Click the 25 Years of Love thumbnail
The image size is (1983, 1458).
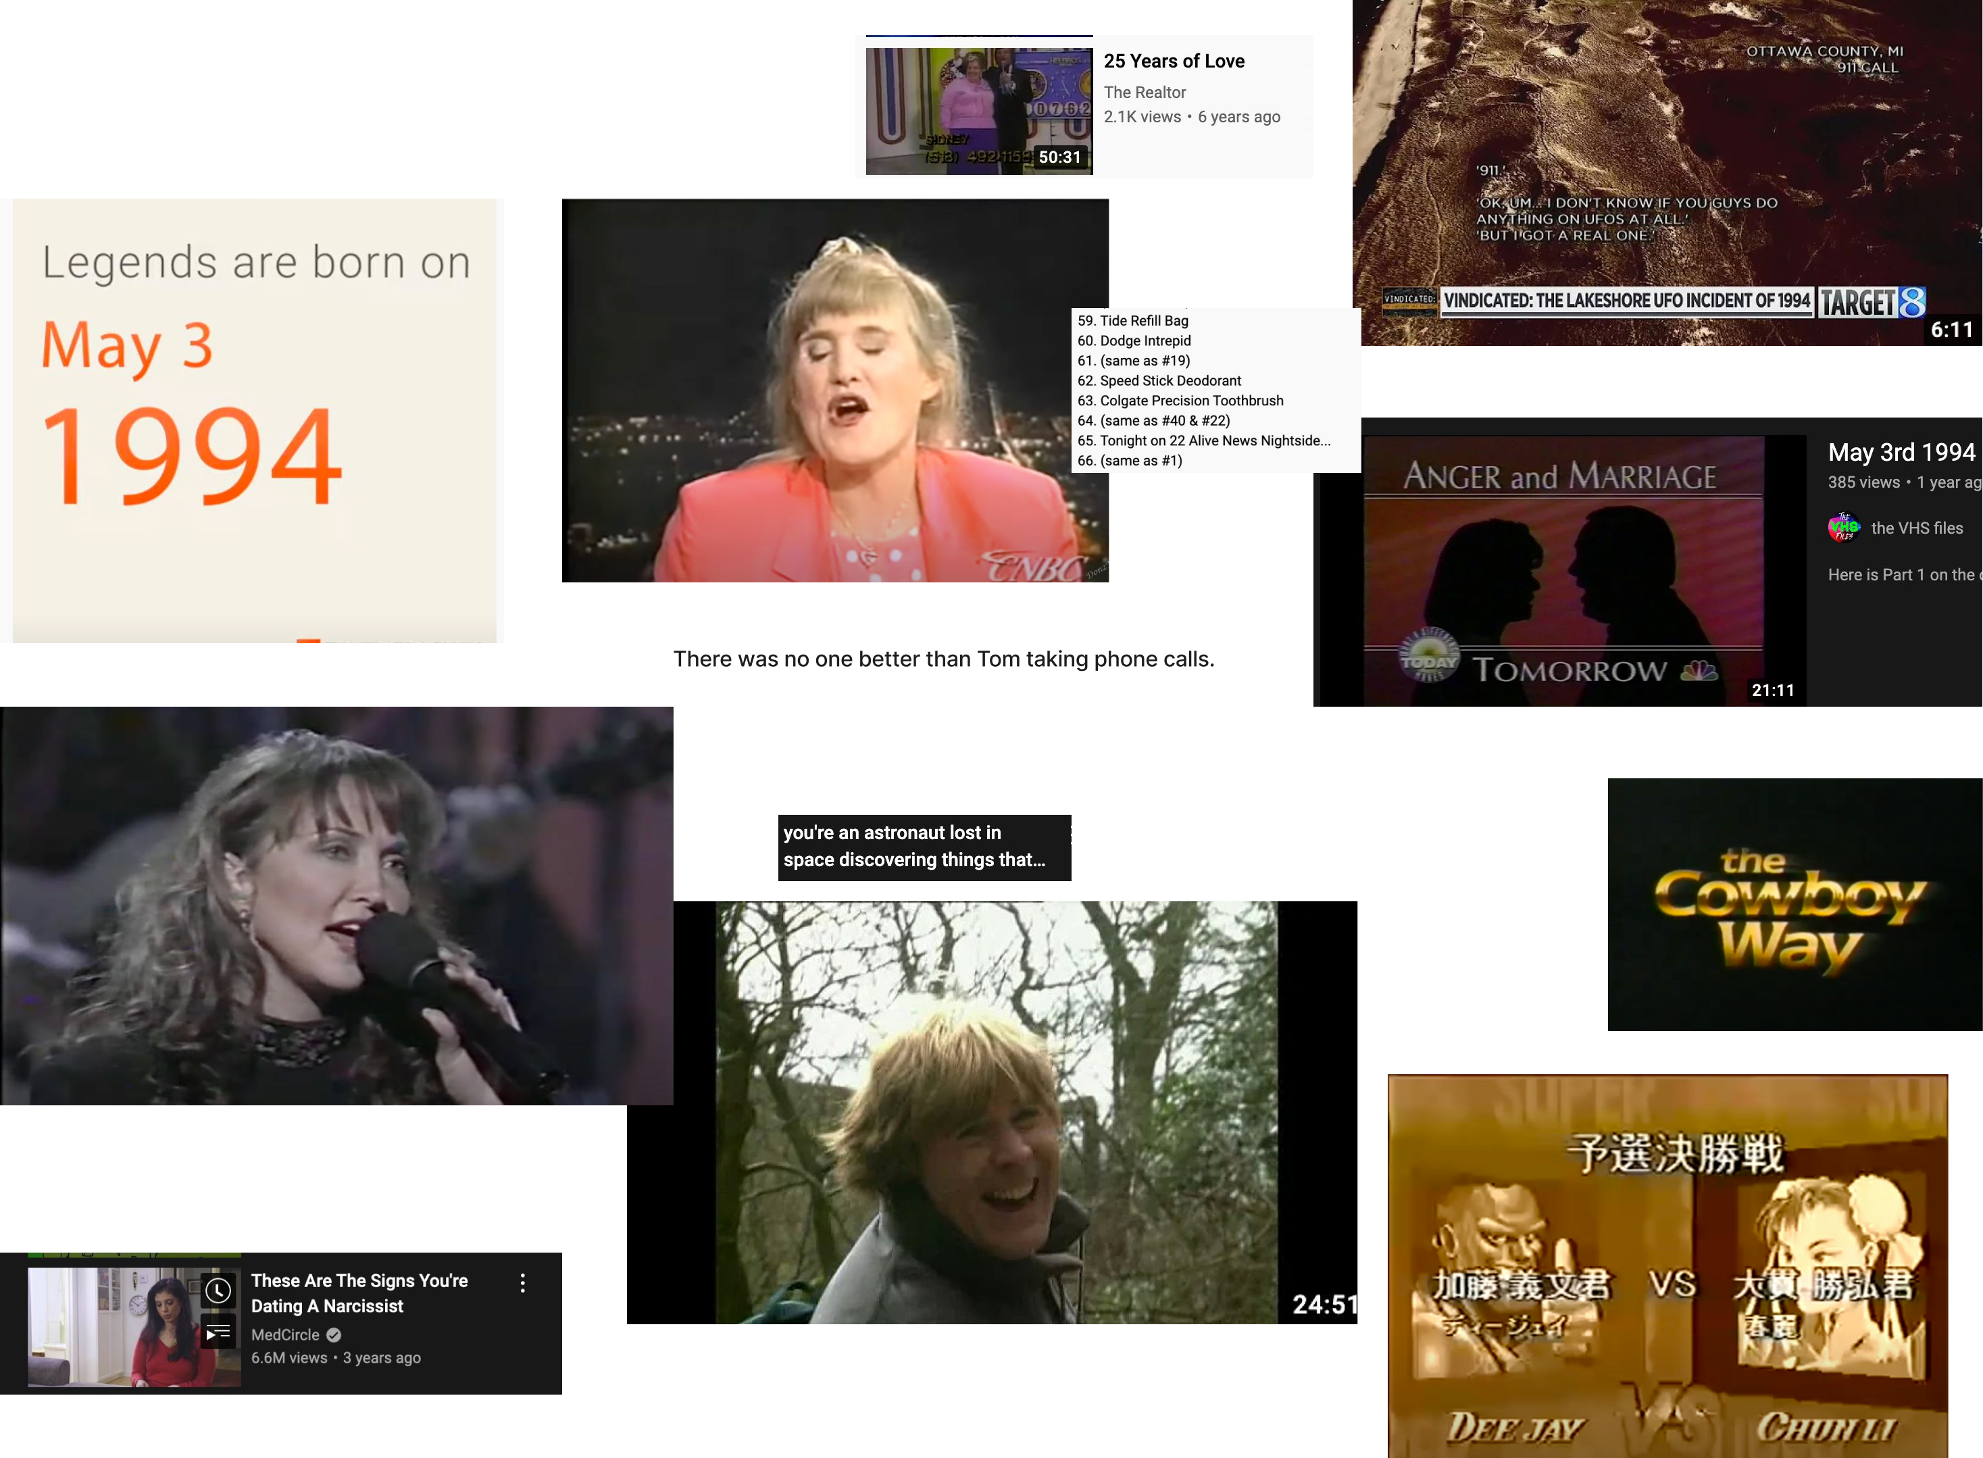pos(979,110)
